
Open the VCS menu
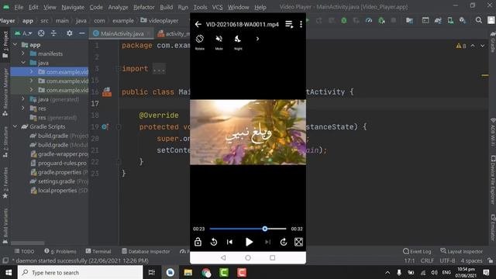click(x=217, y=7)
